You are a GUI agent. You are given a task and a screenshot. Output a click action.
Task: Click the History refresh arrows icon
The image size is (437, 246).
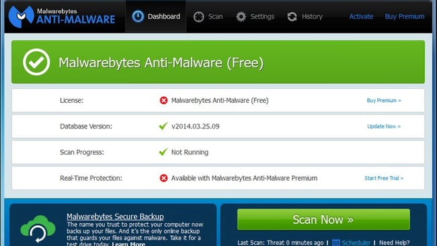(x=292, y=17)
